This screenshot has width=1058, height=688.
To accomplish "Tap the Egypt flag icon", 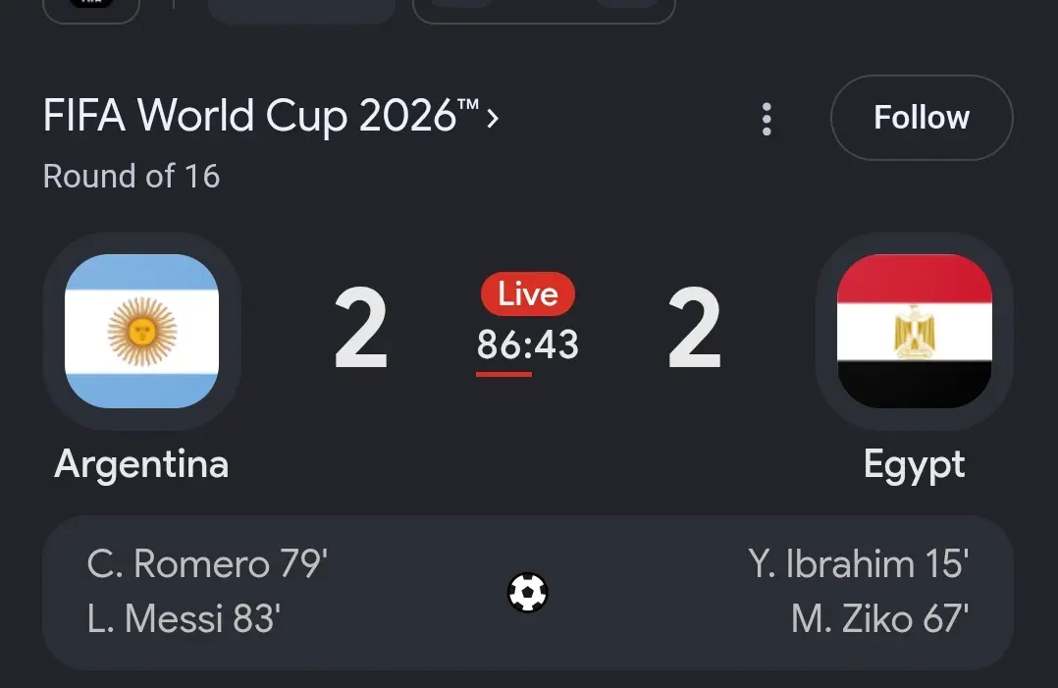I will [915, 331].
